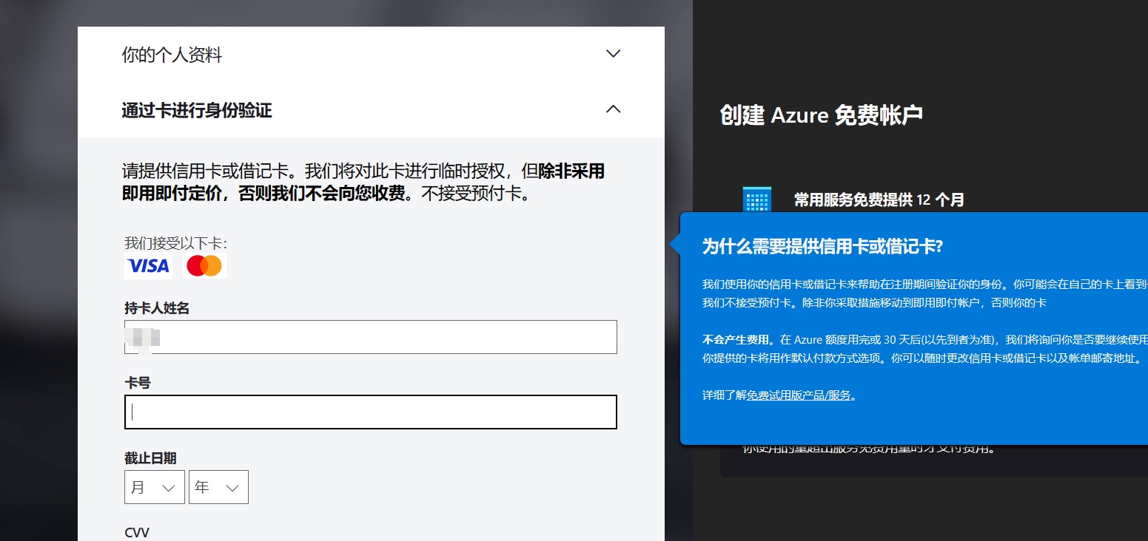This screenshot has width=1148, height=541.
Task: Click the calendar icon beside 常用服务免费提供 12 个月
Action: pyautogui.click(x=756, y=200)
